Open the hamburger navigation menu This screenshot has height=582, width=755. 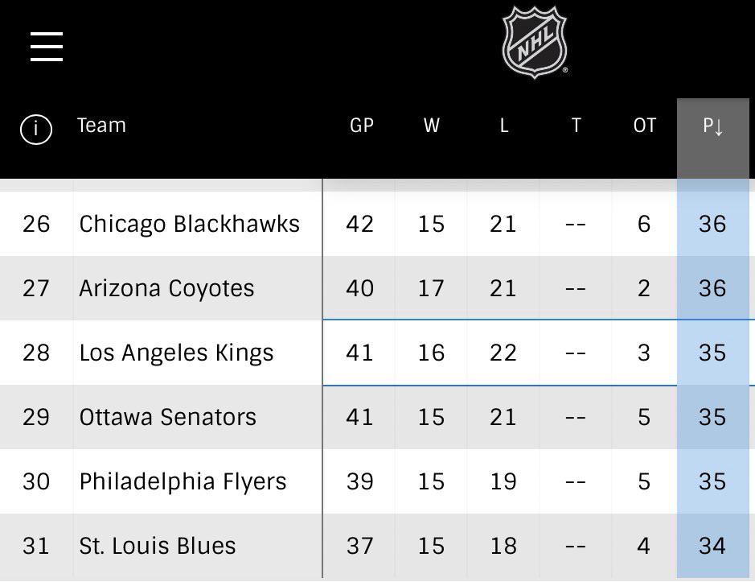(x=46, y=46)
